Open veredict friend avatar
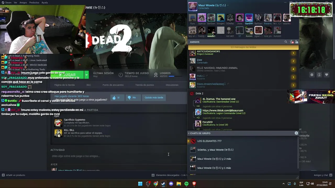Viewport: 335px width, 188px height. click(x=211, y=30)
